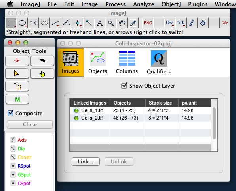Image resolution: width=236 pixels, height=191 pixels.
Task: Click the Linked Images column header
Action: [x=90, y=103]
